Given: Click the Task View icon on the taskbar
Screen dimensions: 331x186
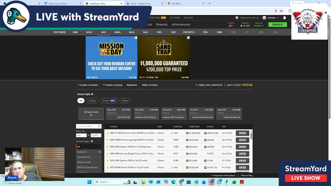Looking at the screenshot, I should tap(135, 182).
